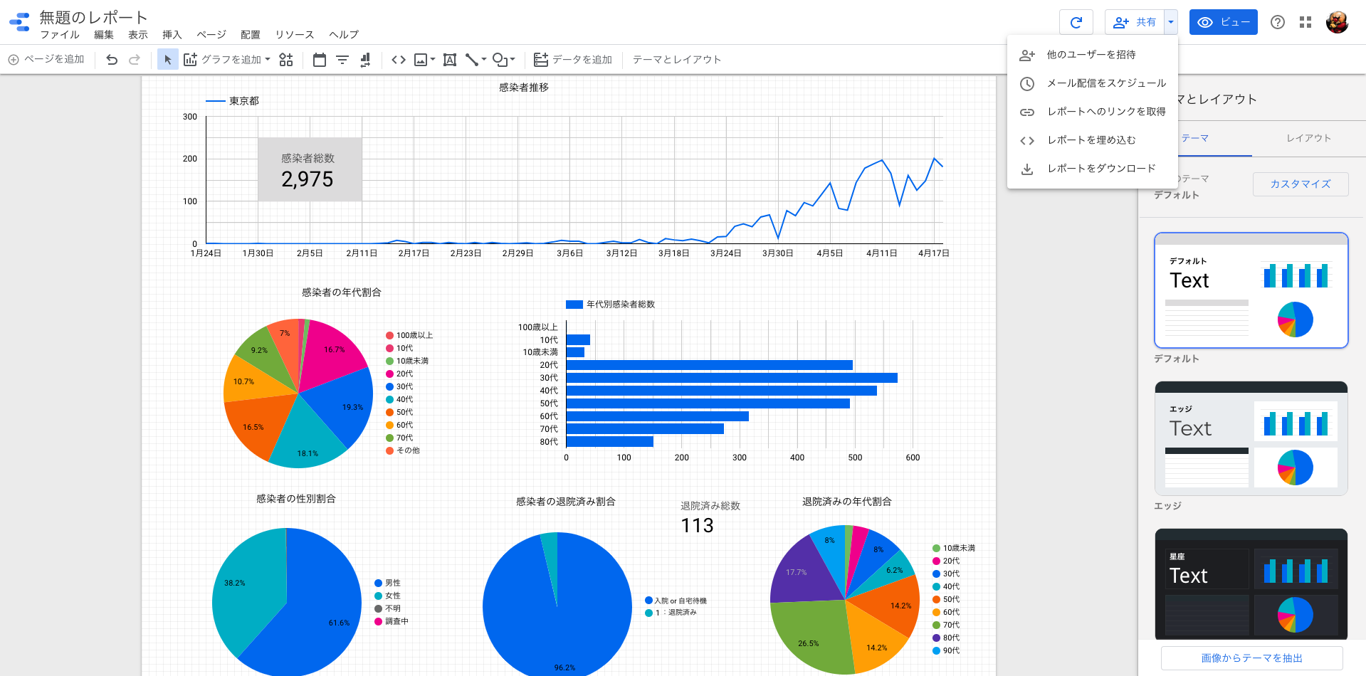Expand the add chart dropdown
The width and height of the screenshot is (1366, 676).
(x=268, y=60)
